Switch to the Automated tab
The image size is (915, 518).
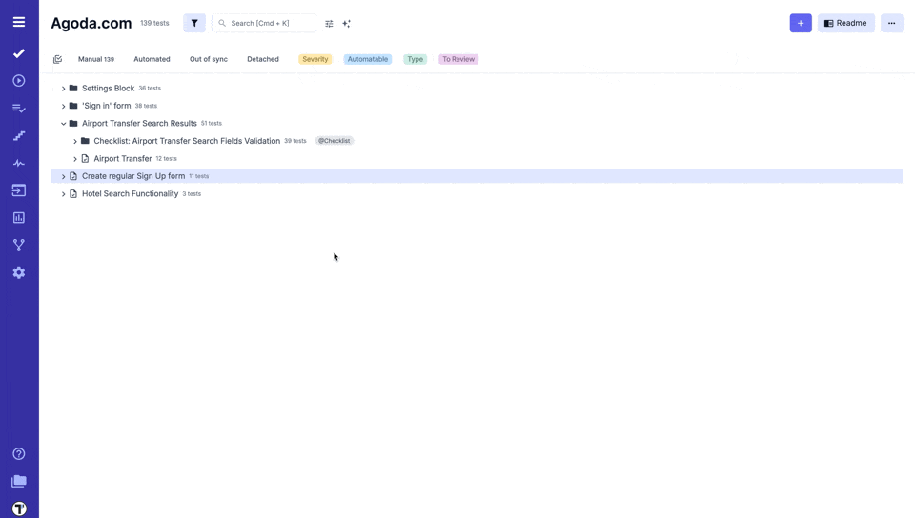(152, 59)
